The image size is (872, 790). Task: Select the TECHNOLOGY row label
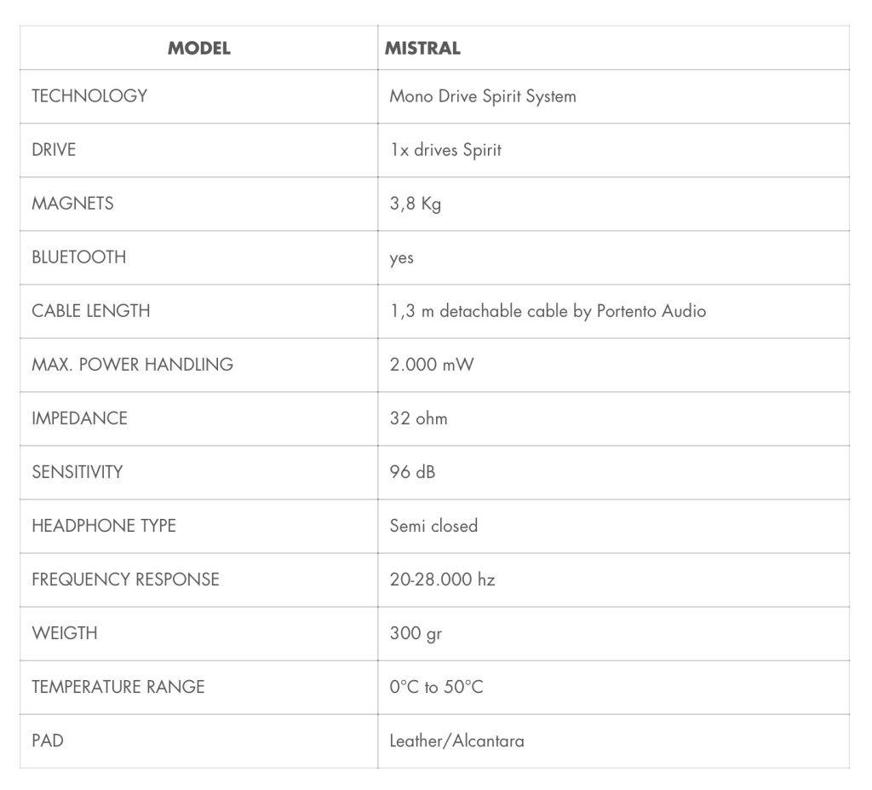coord(89,96)
